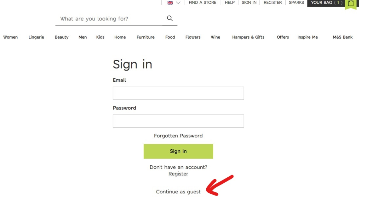
Task: Open the Lingerie category menu
Action: tap(36, 37)
